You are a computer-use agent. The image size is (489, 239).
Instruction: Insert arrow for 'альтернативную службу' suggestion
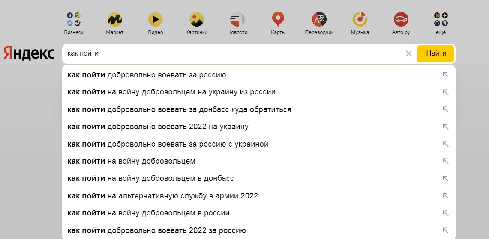(445, 196)
